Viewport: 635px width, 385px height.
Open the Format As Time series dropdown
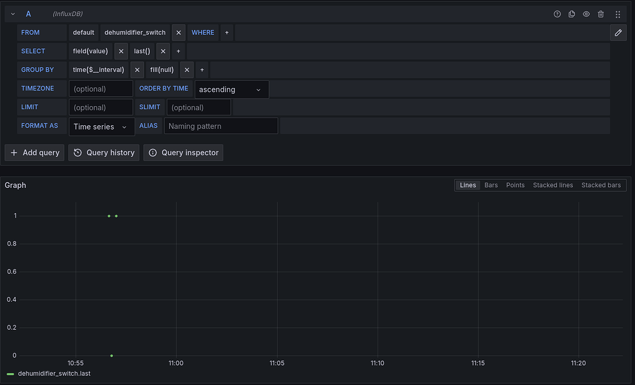[x=101, y=126]
